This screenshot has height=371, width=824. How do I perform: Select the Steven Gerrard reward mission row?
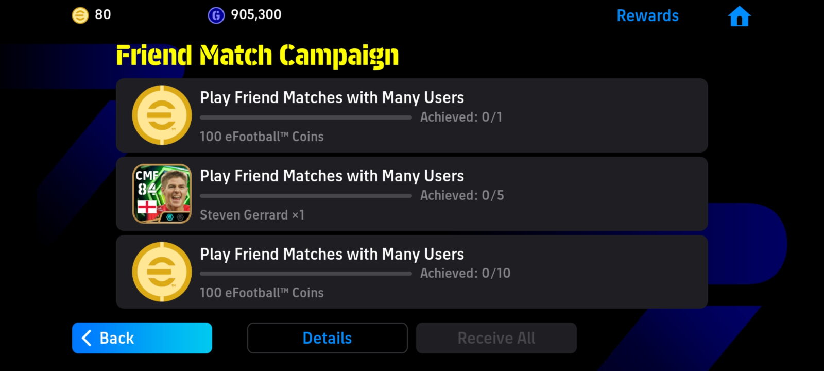coord(411,194)
